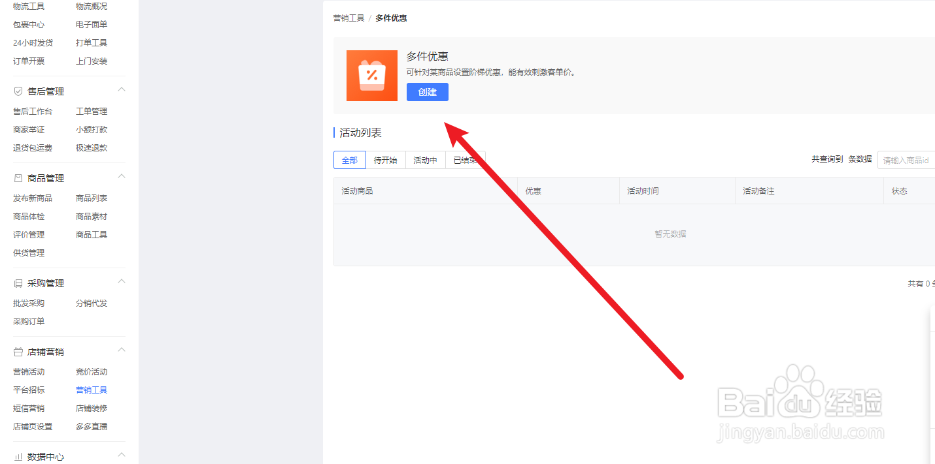Screen dimensions: 935x464
Task: Collapse the 商品管理 section
Action: [x=121, y=176]
